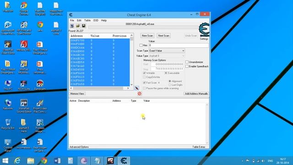Select address row 0366E800

pyautogui.click(x=100, y=51)
